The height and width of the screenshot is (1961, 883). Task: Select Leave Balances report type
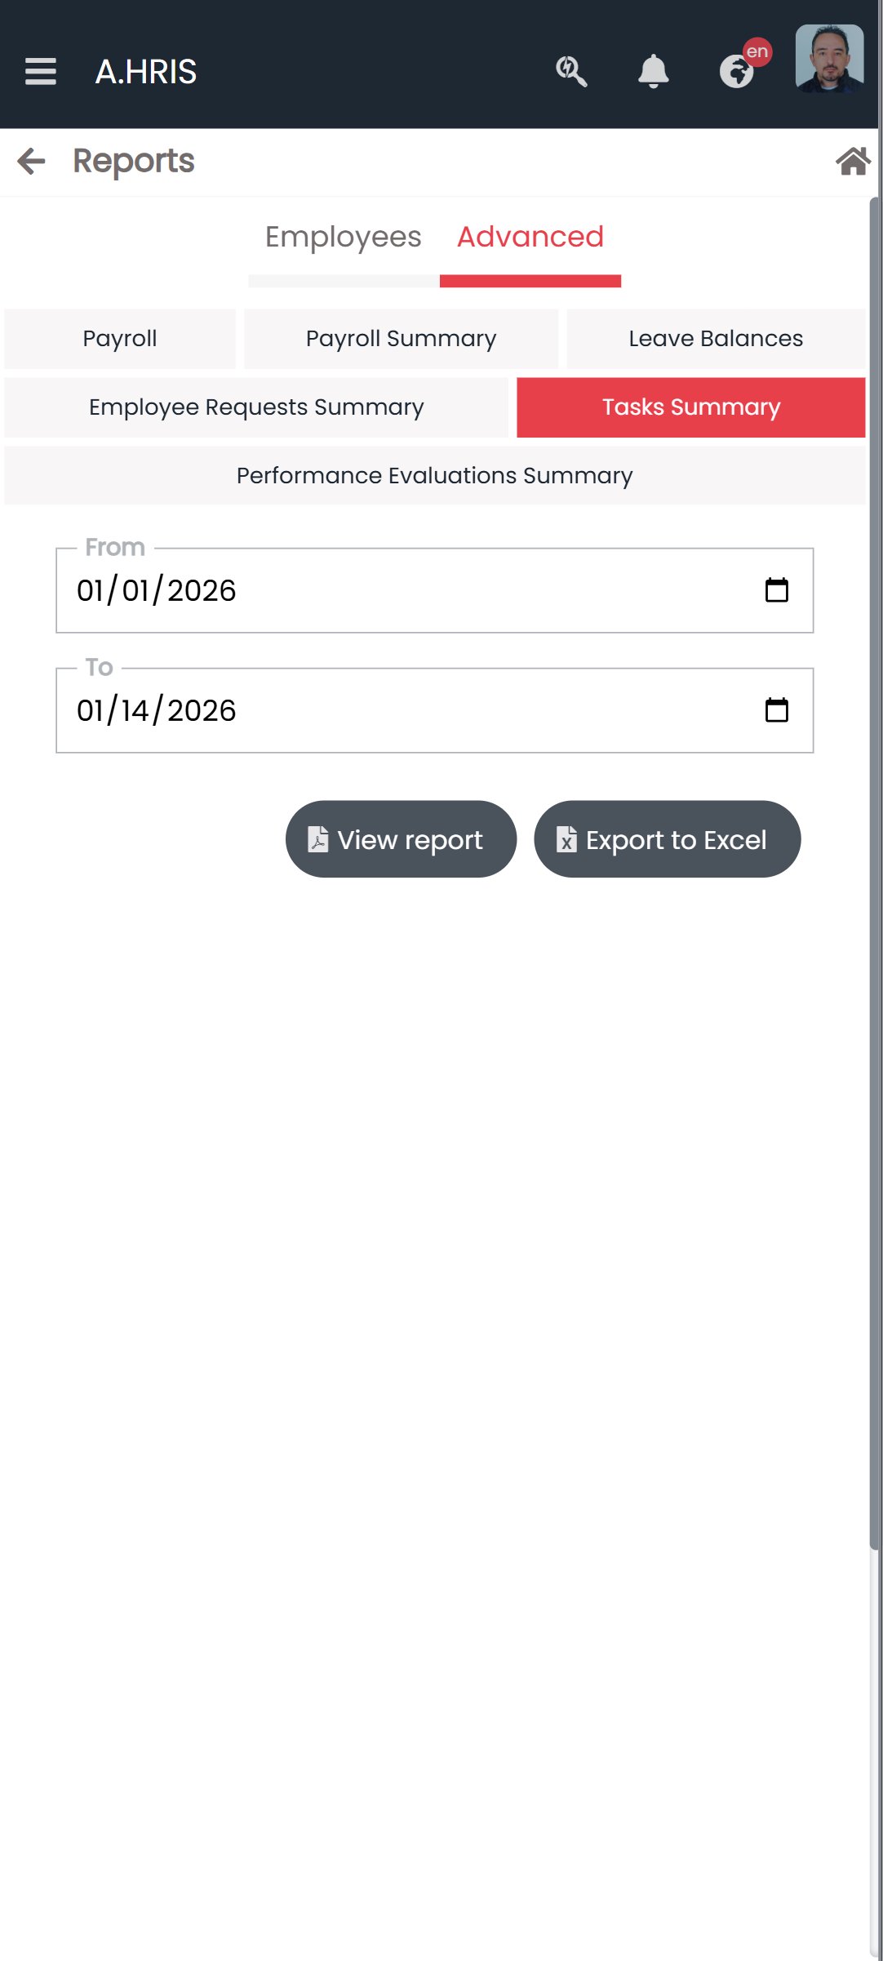(716, 339)
